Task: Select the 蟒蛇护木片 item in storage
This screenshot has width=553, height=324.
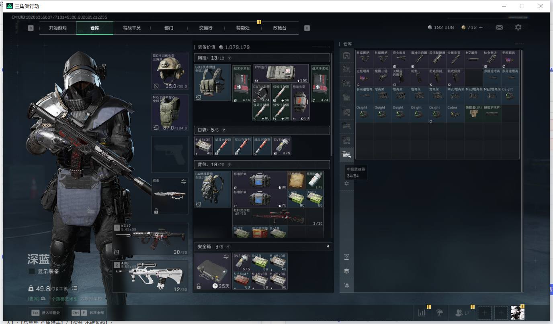Action: click(x=492, y=113)
